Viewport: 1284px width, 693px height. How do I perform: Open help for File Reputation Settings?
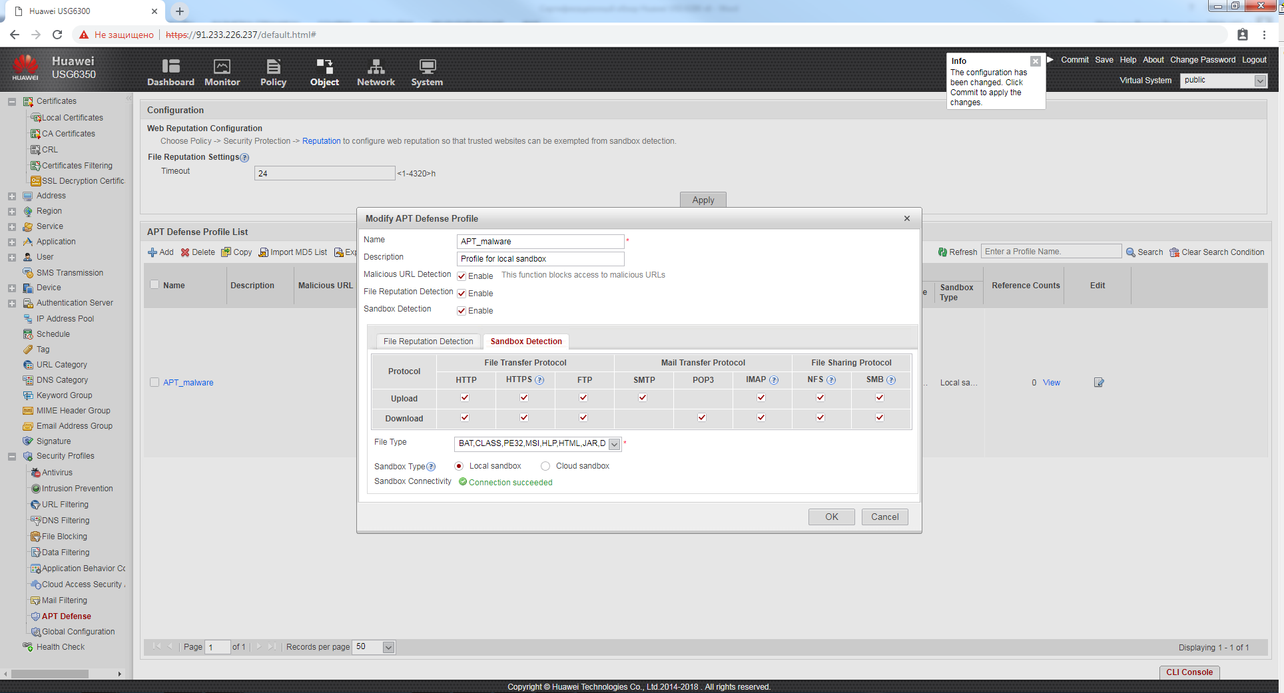pos(244,158)
